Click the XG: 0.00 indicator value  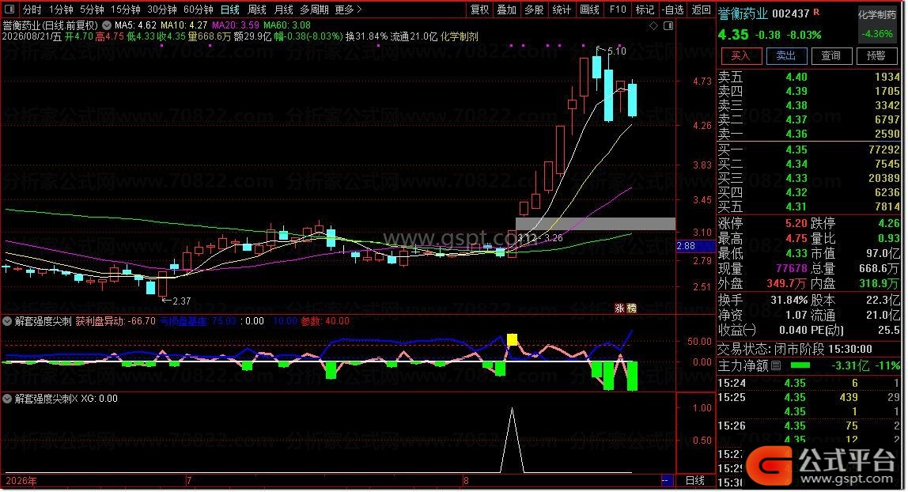coord(99,399)
